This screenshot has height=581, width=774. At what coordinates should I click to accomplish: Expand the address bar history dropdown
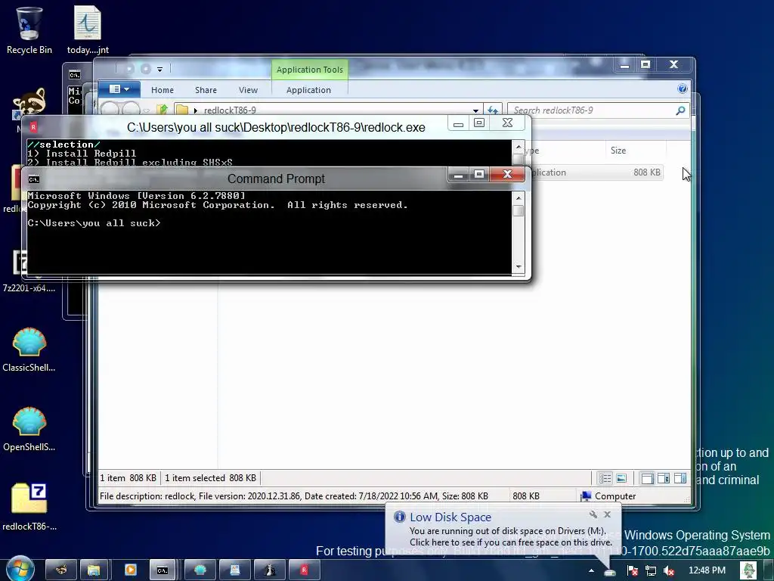point(475,110)
